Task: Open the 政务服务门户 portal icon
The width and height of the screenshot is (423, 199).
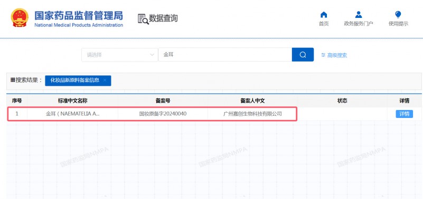Action: point(358,15)
